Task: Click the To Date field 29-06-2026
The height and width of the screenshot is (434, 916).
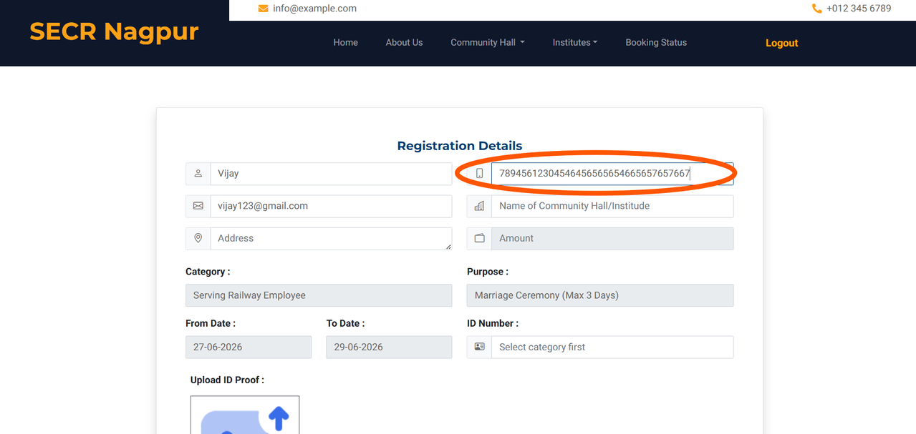Action: click(389, 347)
